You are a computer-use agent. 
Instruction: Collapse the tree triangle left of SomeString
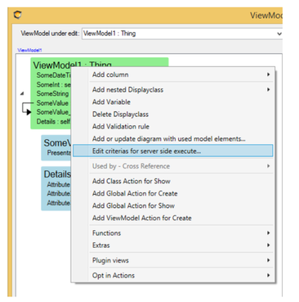tap(22, 93)
